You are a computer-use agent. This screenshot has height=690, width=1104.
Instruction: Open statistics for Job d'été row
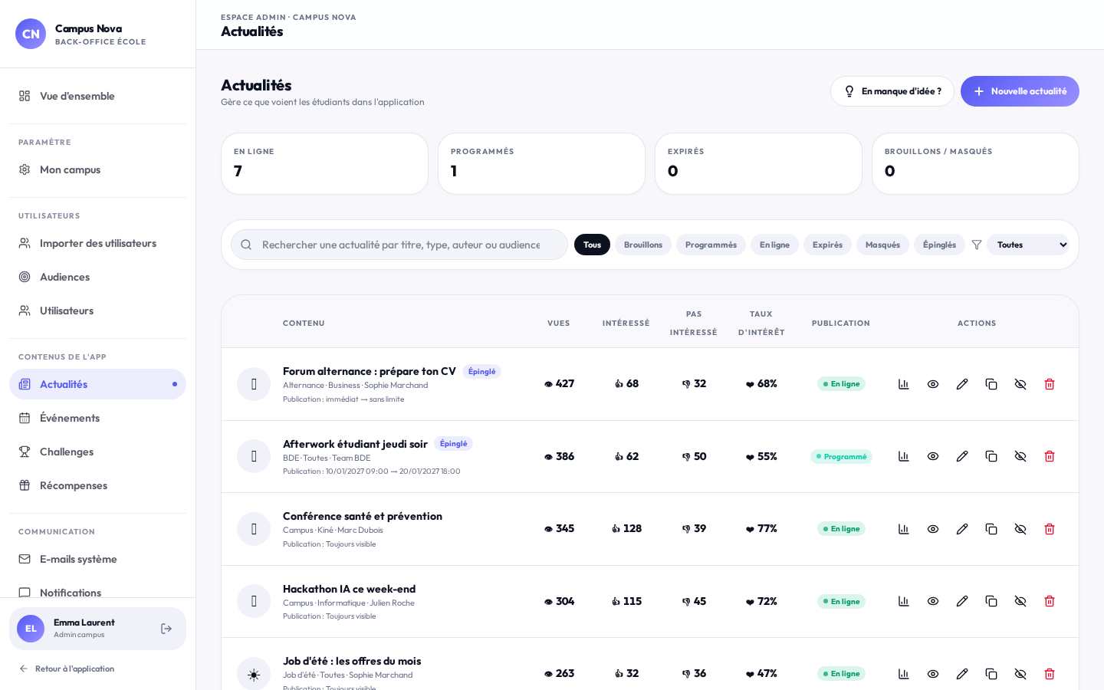pyautogui.click(x=904, y=674)
